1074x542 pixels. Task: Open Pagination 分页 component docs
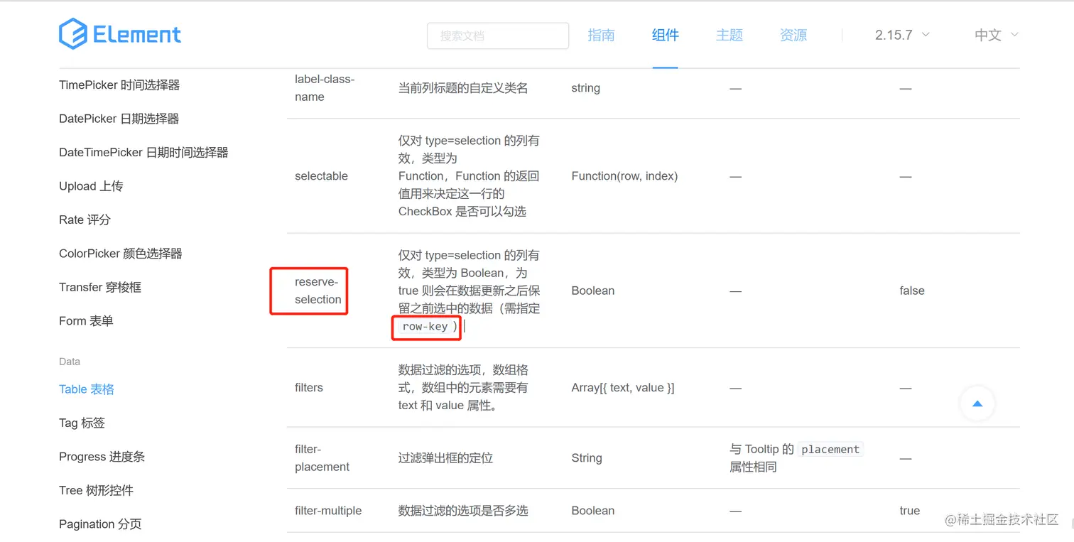pos(100,524)
